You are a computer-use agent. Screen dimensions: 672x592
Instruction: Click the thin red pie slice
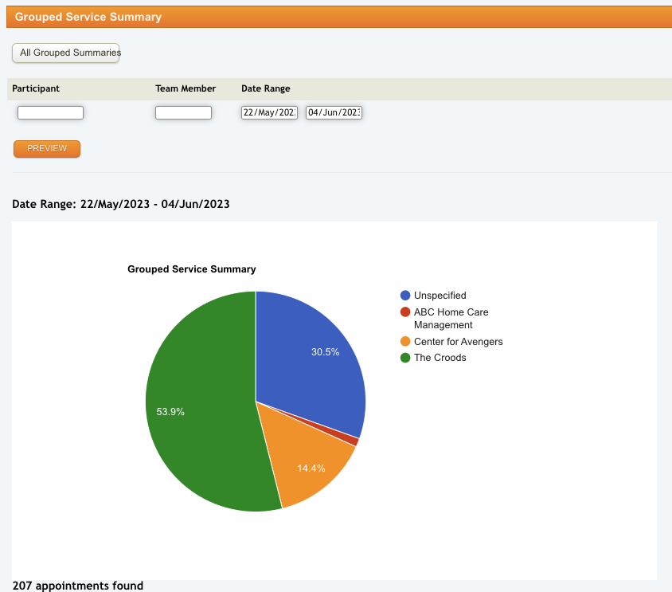(351, 440)
